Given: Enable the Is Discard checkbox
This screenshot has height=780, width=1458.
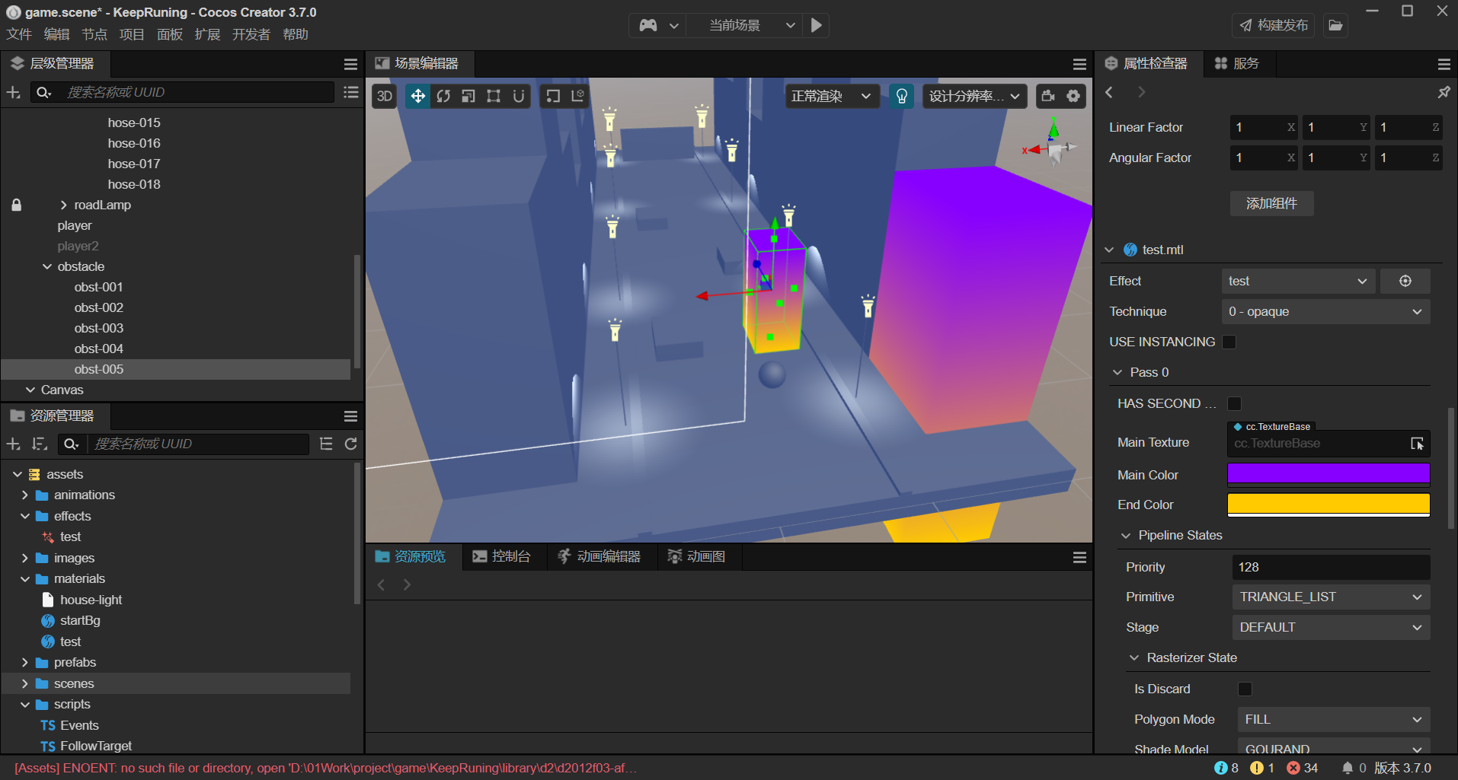Looking at the screenshot, I should click(x=1245, y=689).
